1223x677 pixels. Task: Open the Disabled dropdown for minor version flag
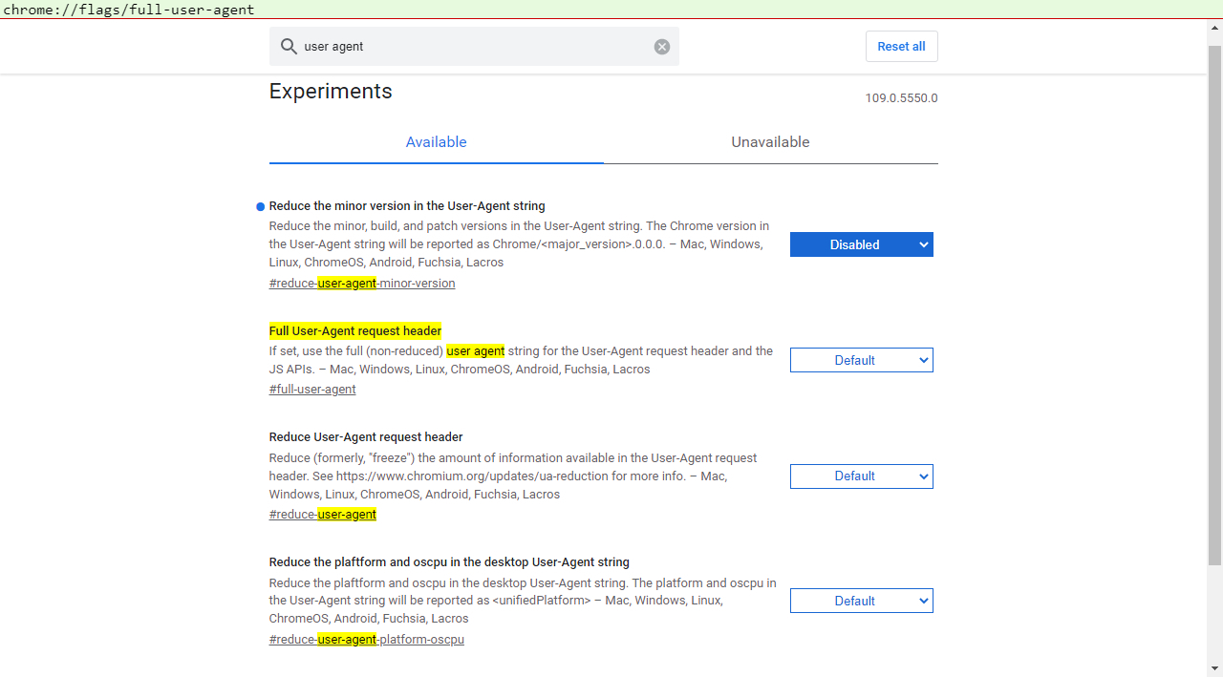coord(862,244)
